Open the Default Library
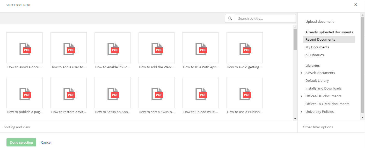This screenshot has height=148, width=365. click(x=317, y=80)
